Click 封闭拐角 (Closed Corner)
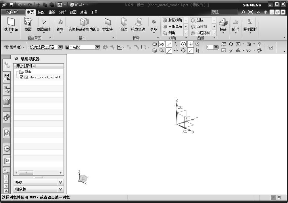The width and height of the screenshot is (288, 203). [x=173, y=20]
